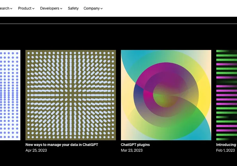Open the Developers navigation menu
Image resolution: width=237 pixels, height=166 pixels.
coord(51,8)
